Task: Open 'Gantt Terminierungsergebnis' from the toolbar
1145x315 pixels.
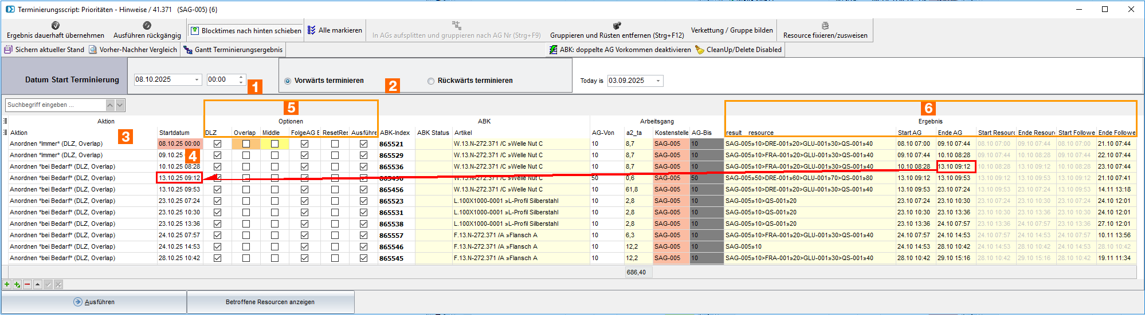Action: click(x=233, y=50)
